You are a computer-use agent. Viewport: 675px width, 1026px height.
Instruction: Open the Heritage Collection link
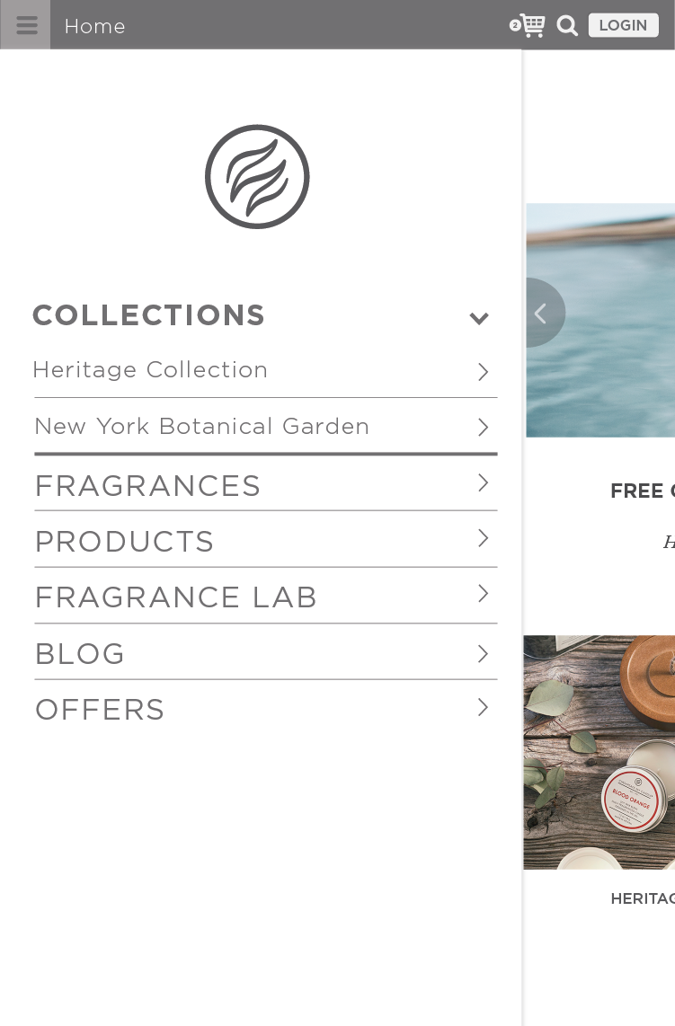pyautogui.click(x=150, y=369)
